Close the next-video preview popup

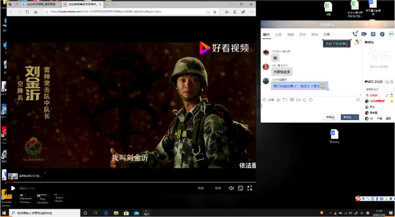click(x=45, y=173)
